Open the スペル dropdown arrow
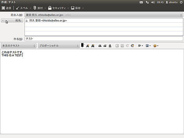The image size is (184, 138). (x=30, y=8)
